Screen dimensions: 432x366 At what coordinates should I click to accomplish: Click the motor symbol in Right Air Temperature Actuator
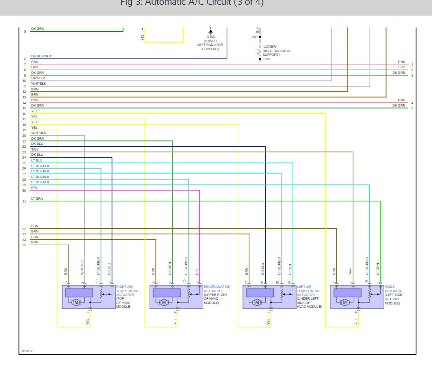[76, 303]
